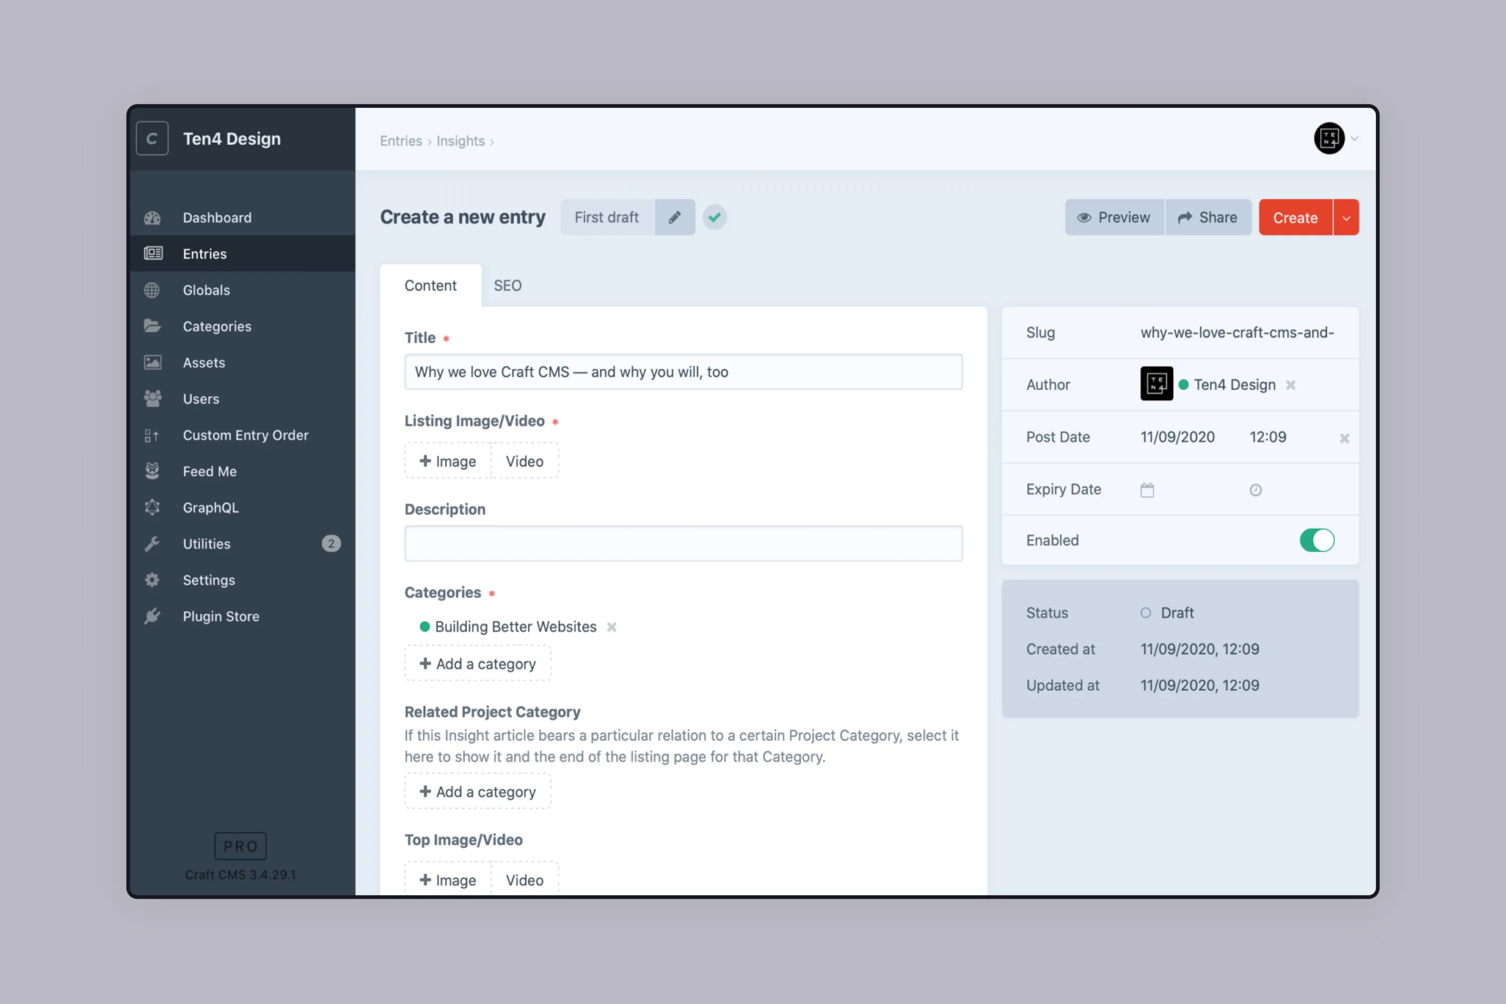The width and height of the screenshot is (1506, 1004).
Task: Click Post Date 11/09/2020 field
Action: click(x=1178, y=437)
